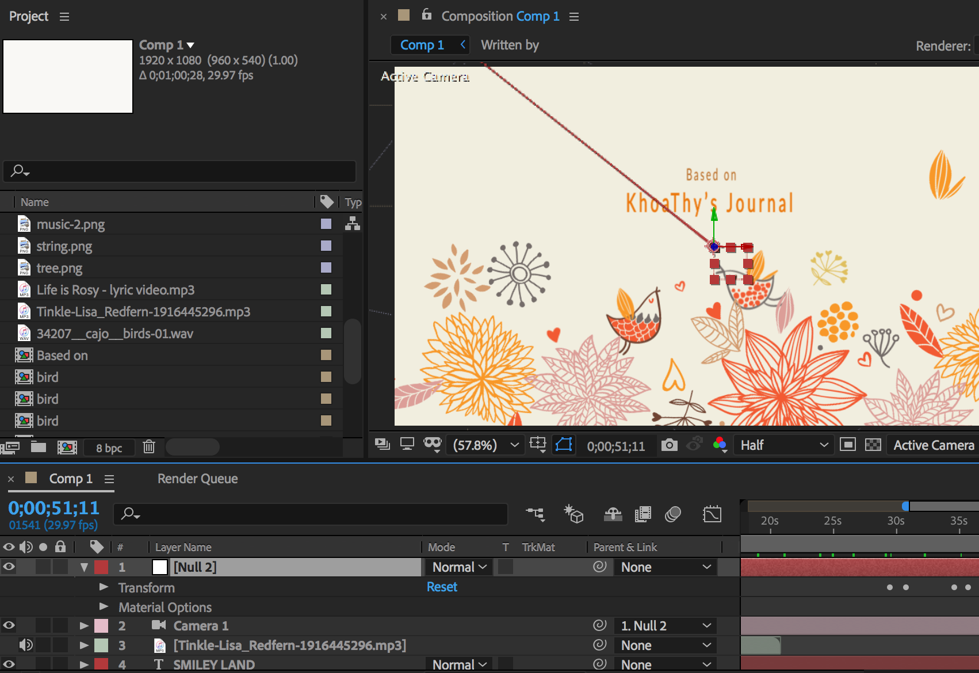Click the Primary Viewer monitor icon

click(x=407, y=444)
